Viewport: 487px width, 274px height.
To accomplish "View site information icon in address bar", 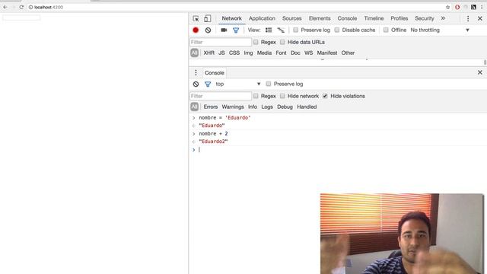I will point(30,7).
